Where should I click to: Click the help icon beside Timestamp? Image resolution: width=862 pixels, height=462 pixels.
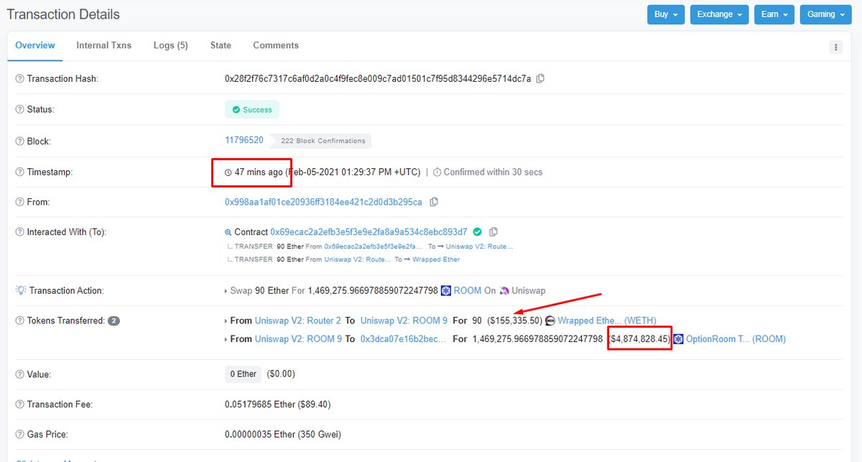(x=19, y=172)
